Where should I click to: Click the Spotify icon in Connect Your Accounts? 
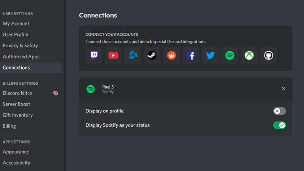[230, 55]
